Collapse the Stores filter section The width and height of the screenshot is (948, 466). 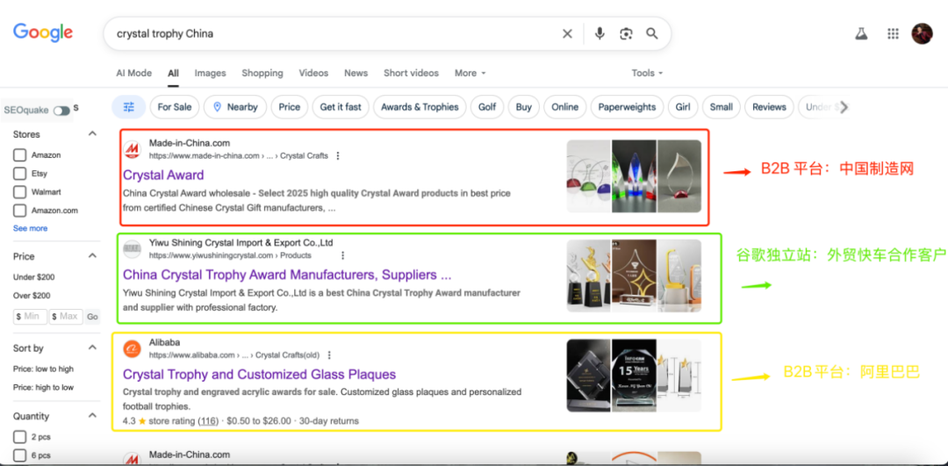click(92, 133)
